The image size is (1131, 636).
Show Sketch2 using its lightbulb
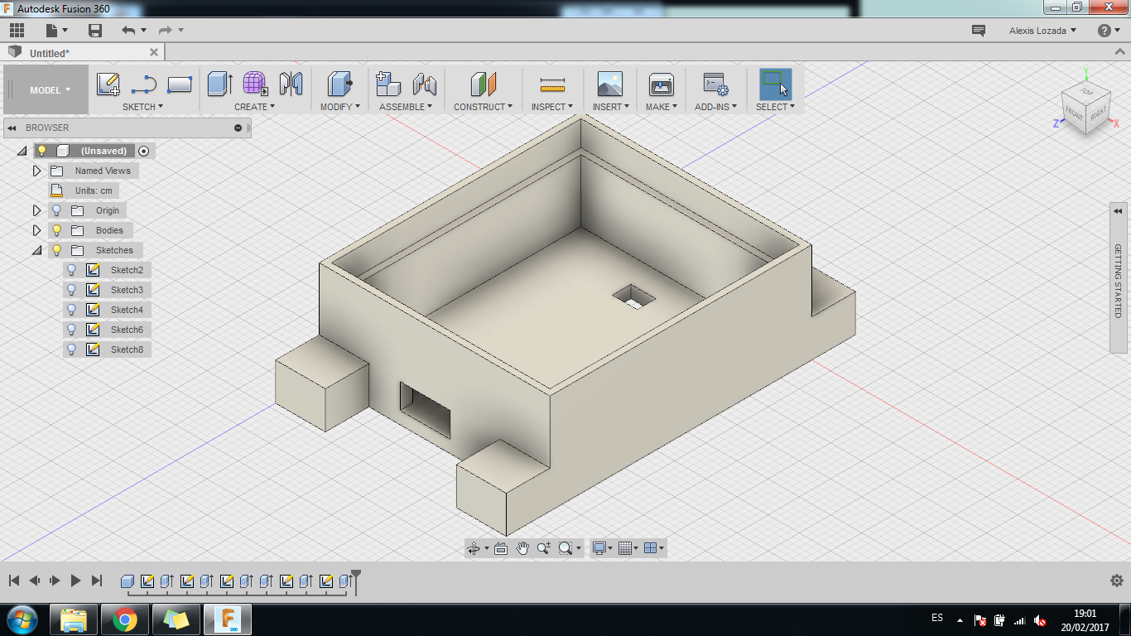coord(72,270)
